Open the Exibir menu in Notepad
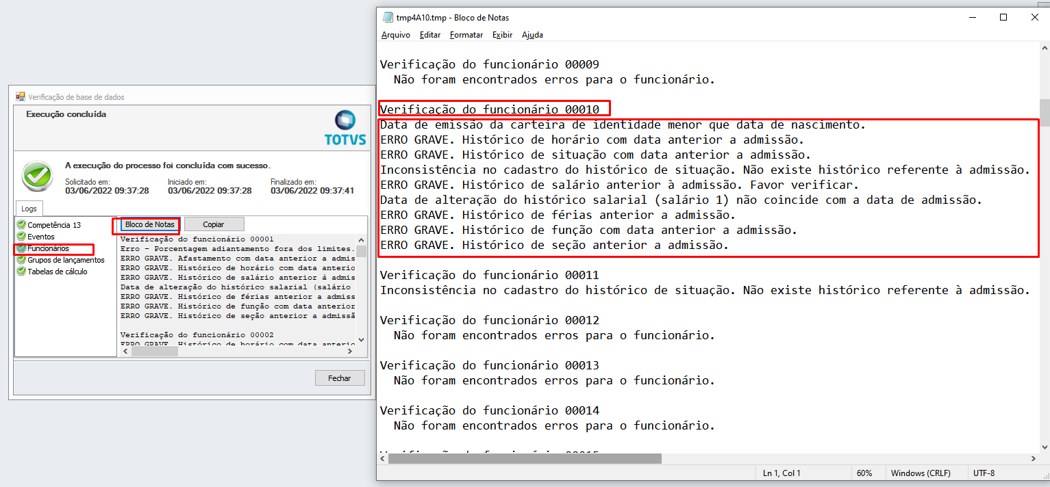The height and width of the screenshot is (487, 1050). (x=502, y=35)
